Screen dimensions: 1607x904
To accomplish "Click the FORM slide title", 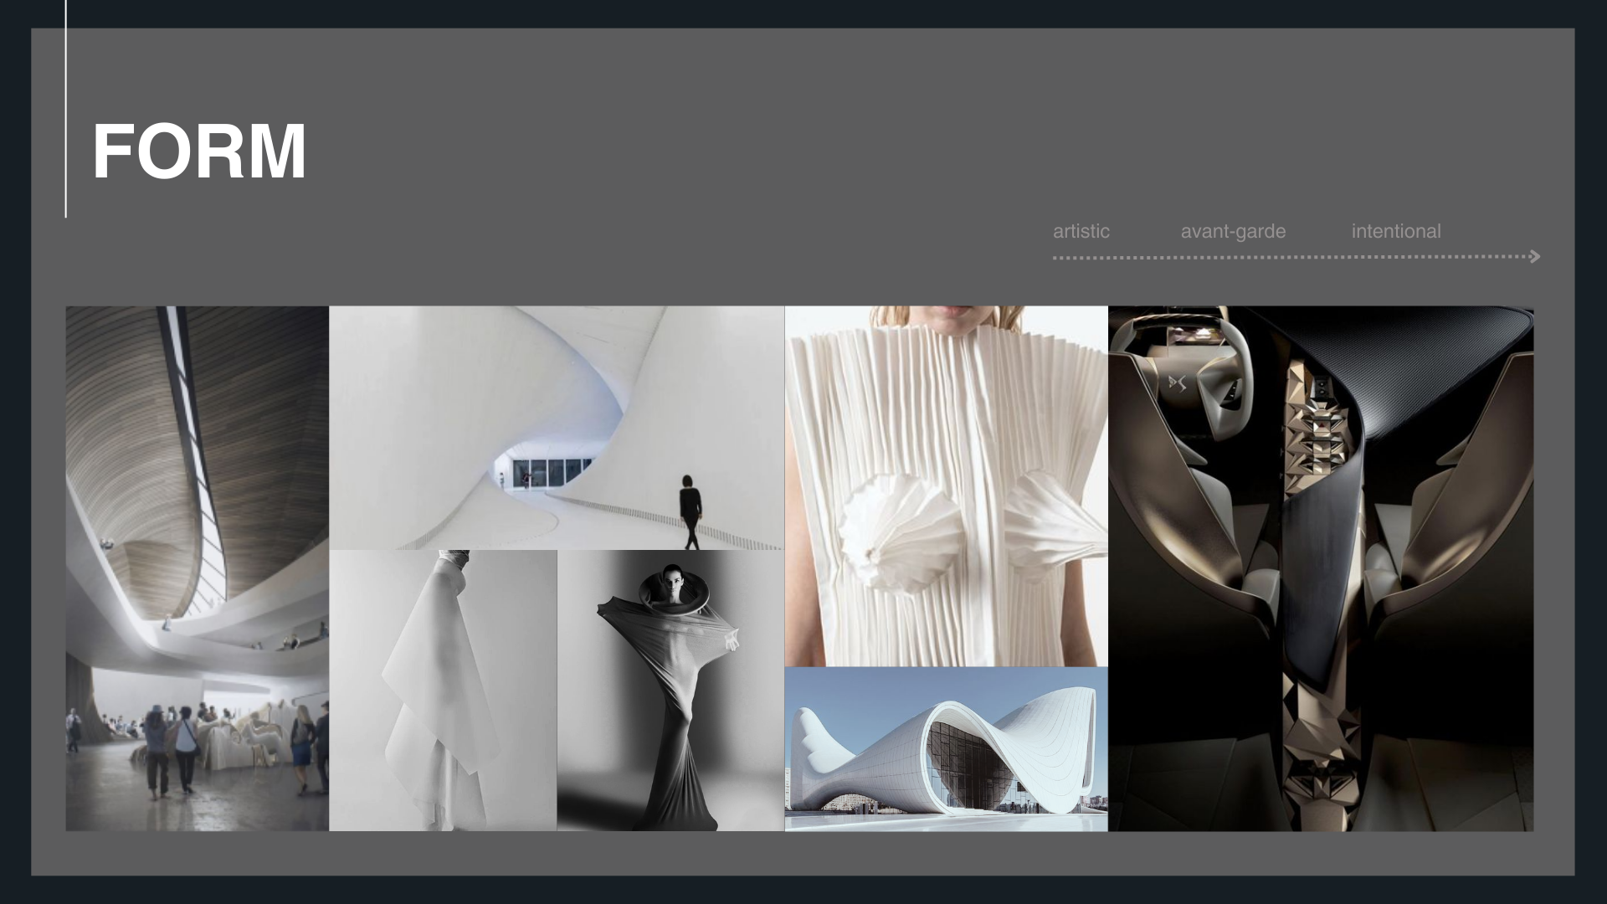I will coord(199,152).
